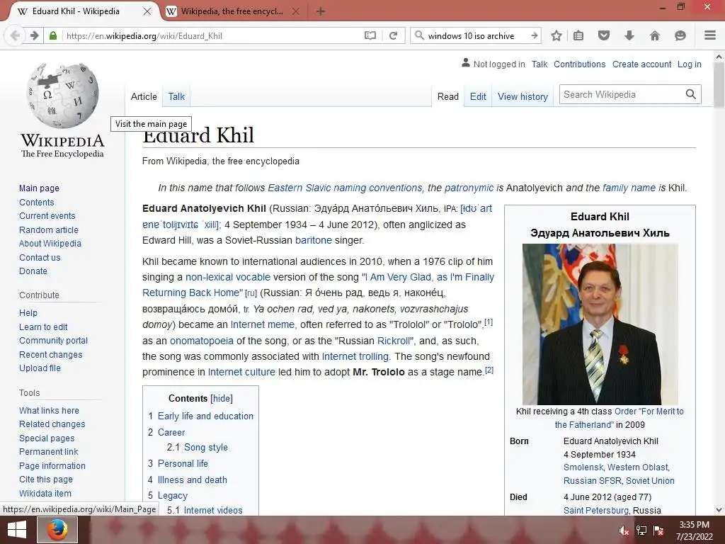Click the search magnifier in Firefox search box
725x544 pixels.
click(419, 35)
